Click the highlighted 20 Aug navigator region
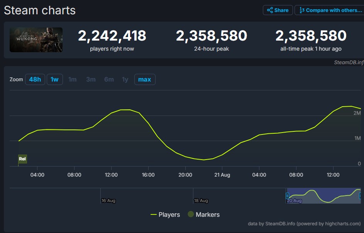 click(x=323, y=195)
